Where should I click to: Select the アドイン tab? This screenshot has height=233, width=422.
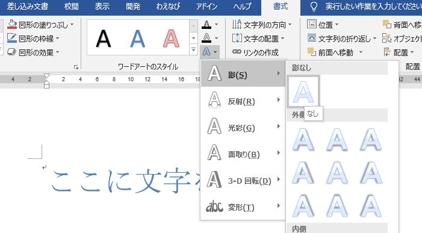pyautogui.click(x=206, y=6)
